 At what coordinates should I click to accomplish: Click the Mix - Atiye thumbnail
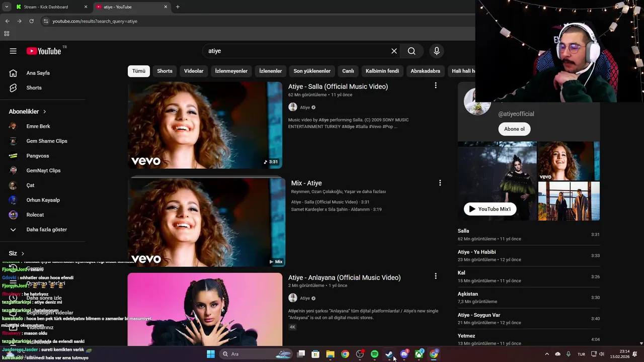point(206,222)
